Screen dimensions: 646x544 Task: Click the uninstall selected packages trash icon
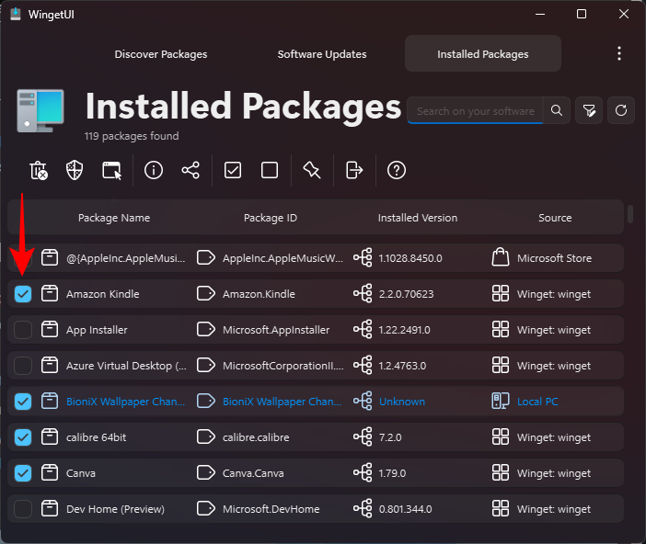39,170
